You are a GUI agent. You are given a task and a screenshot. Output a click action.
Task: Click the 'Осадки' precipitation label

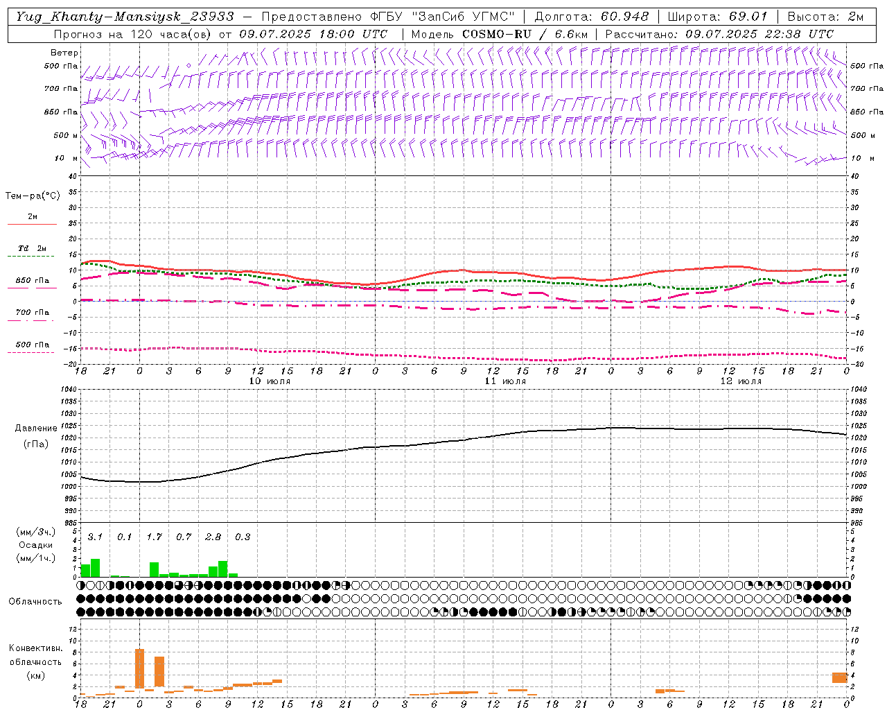click(35, 545)
